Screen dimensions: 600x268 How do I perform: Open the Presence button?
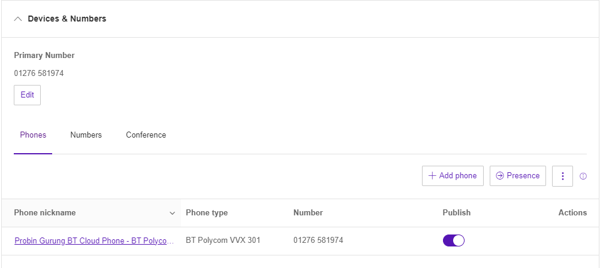(x=518, y=176)
